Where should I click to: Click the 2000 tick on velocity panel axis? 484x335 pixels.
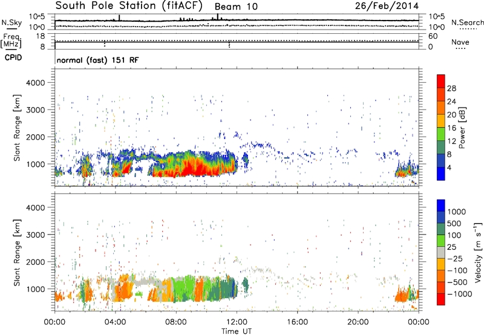click(35, 262)
